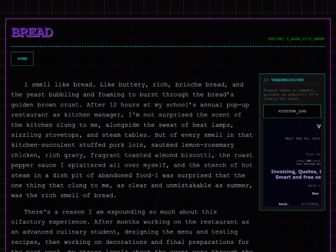The image size is (336, 252).
Task: Click the 'Total 132 visits' counter text
Action: pyautogui.click(x=309, y=161)
